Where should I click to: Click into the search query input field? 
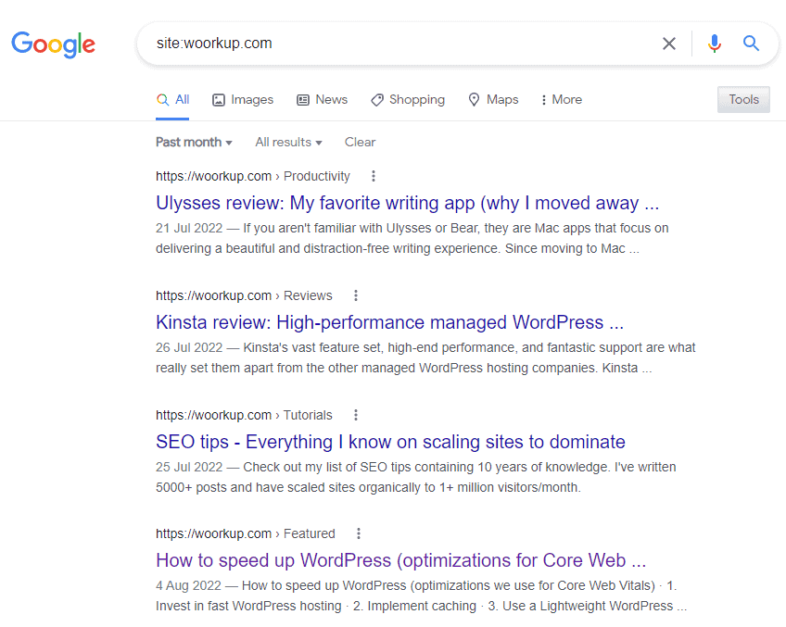tap(399, 44)
